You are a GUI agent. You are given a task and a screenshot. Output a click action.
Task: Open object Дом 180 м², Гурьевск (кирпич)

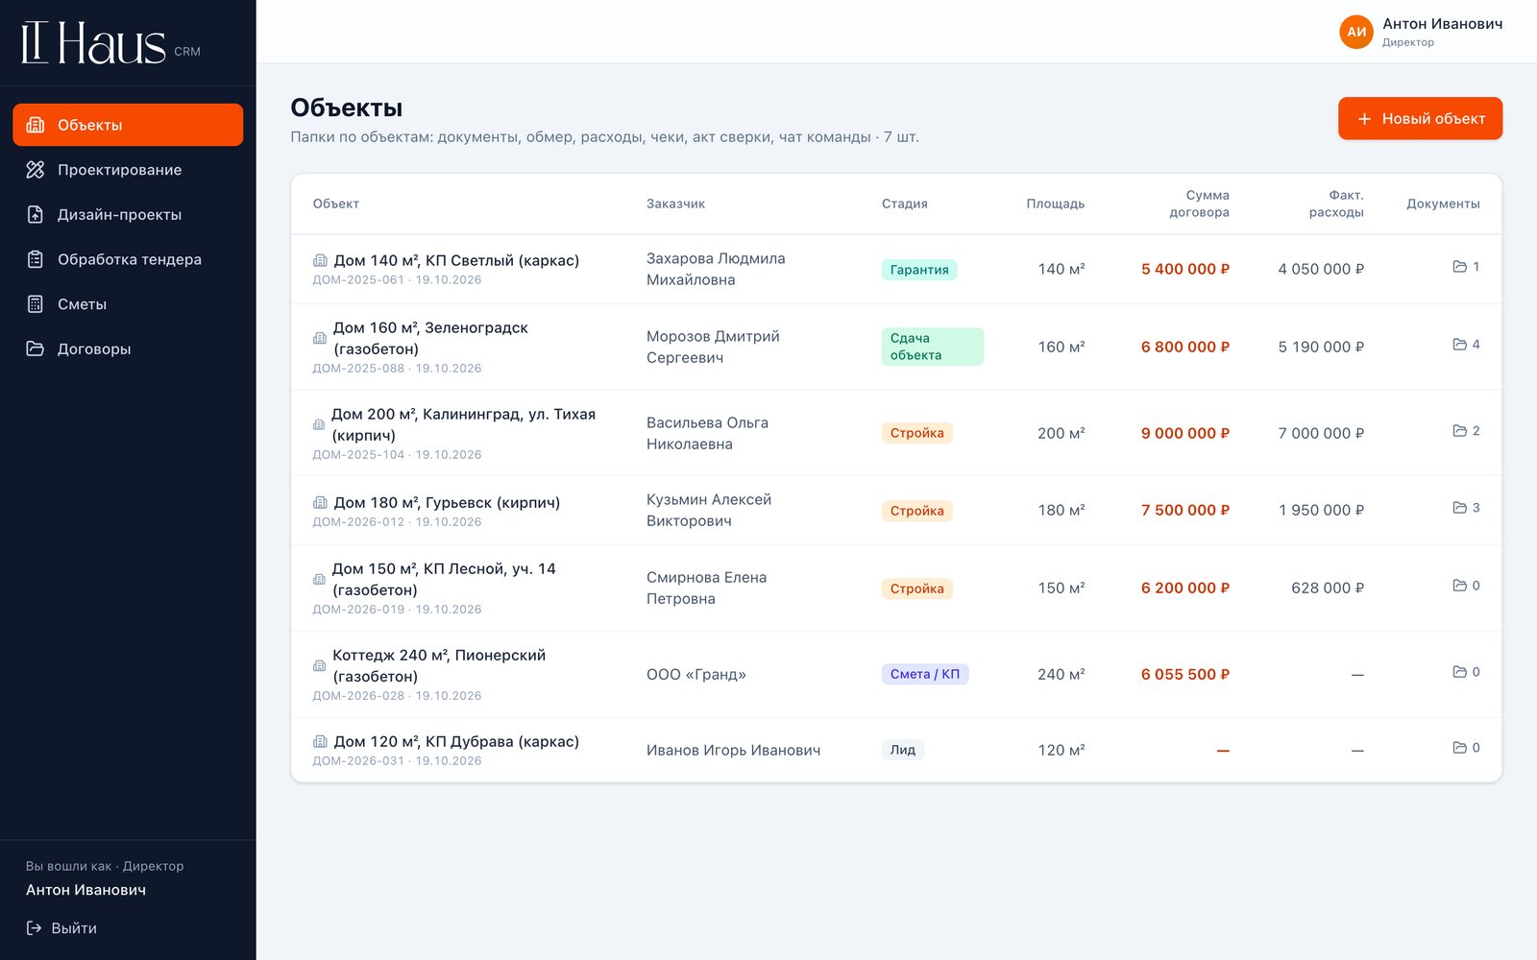pos(447,503)
